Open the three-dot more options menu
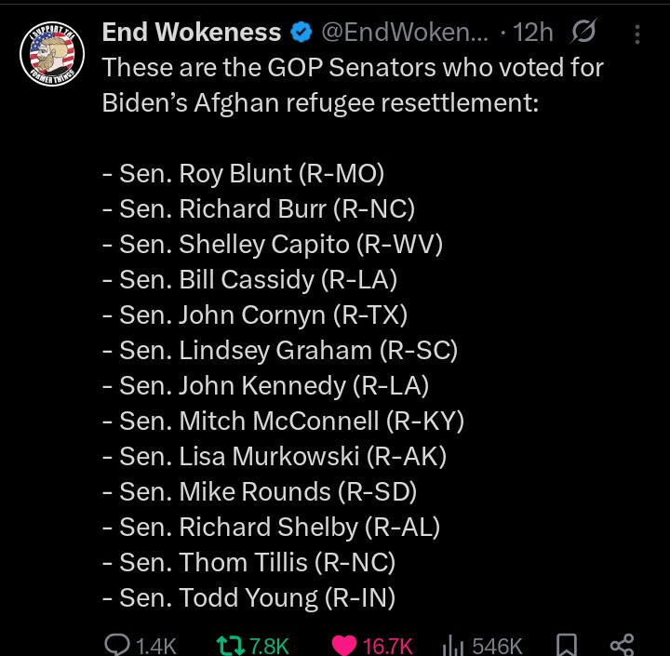Viewport: 670px width, 656px height. point(637,34)
